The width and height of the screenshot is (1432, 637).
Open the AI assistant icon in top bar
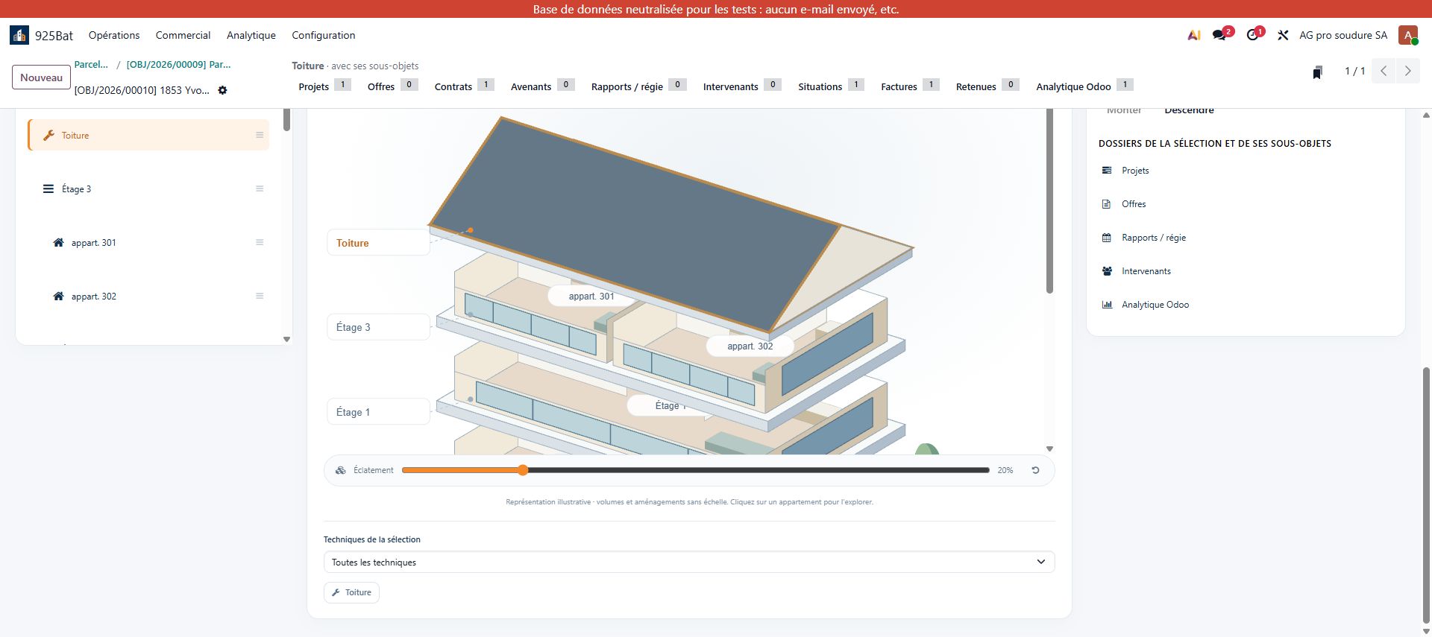(x=1194, y=35)
